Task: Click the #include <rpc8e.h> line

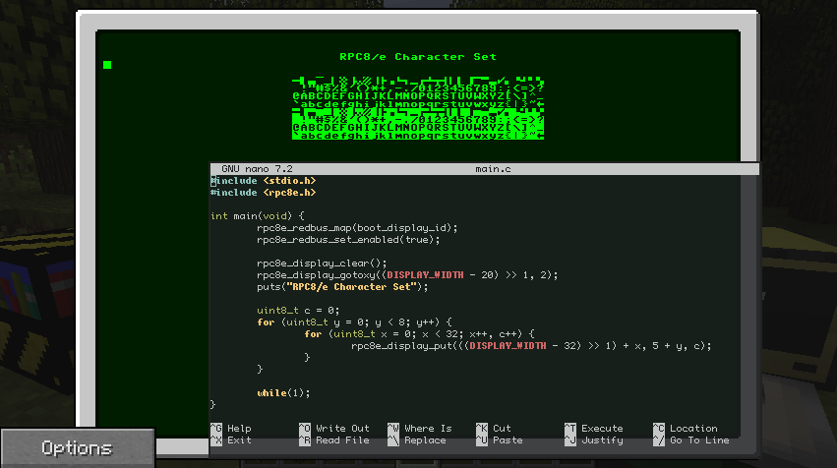Action: (x=263, y=193)
